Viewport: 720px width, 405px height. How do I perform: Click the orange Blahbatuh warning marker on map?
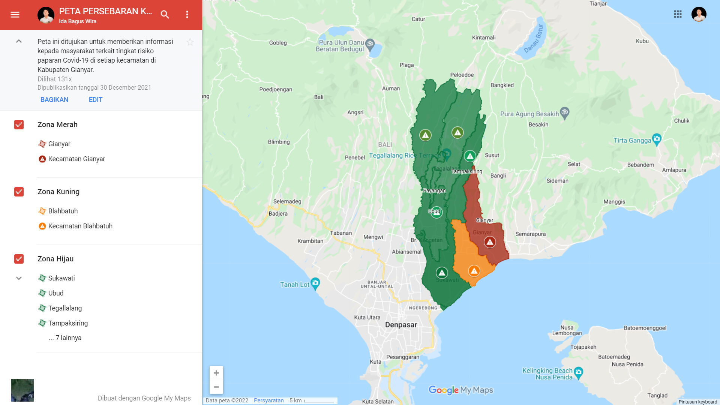coord(474,271)
